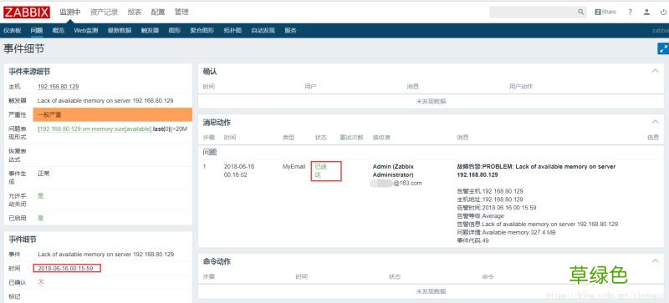The height and width of the screenshot is (303, 669).
Task: Click the event name in 事件细节 panel
Action: pos(106,254)
